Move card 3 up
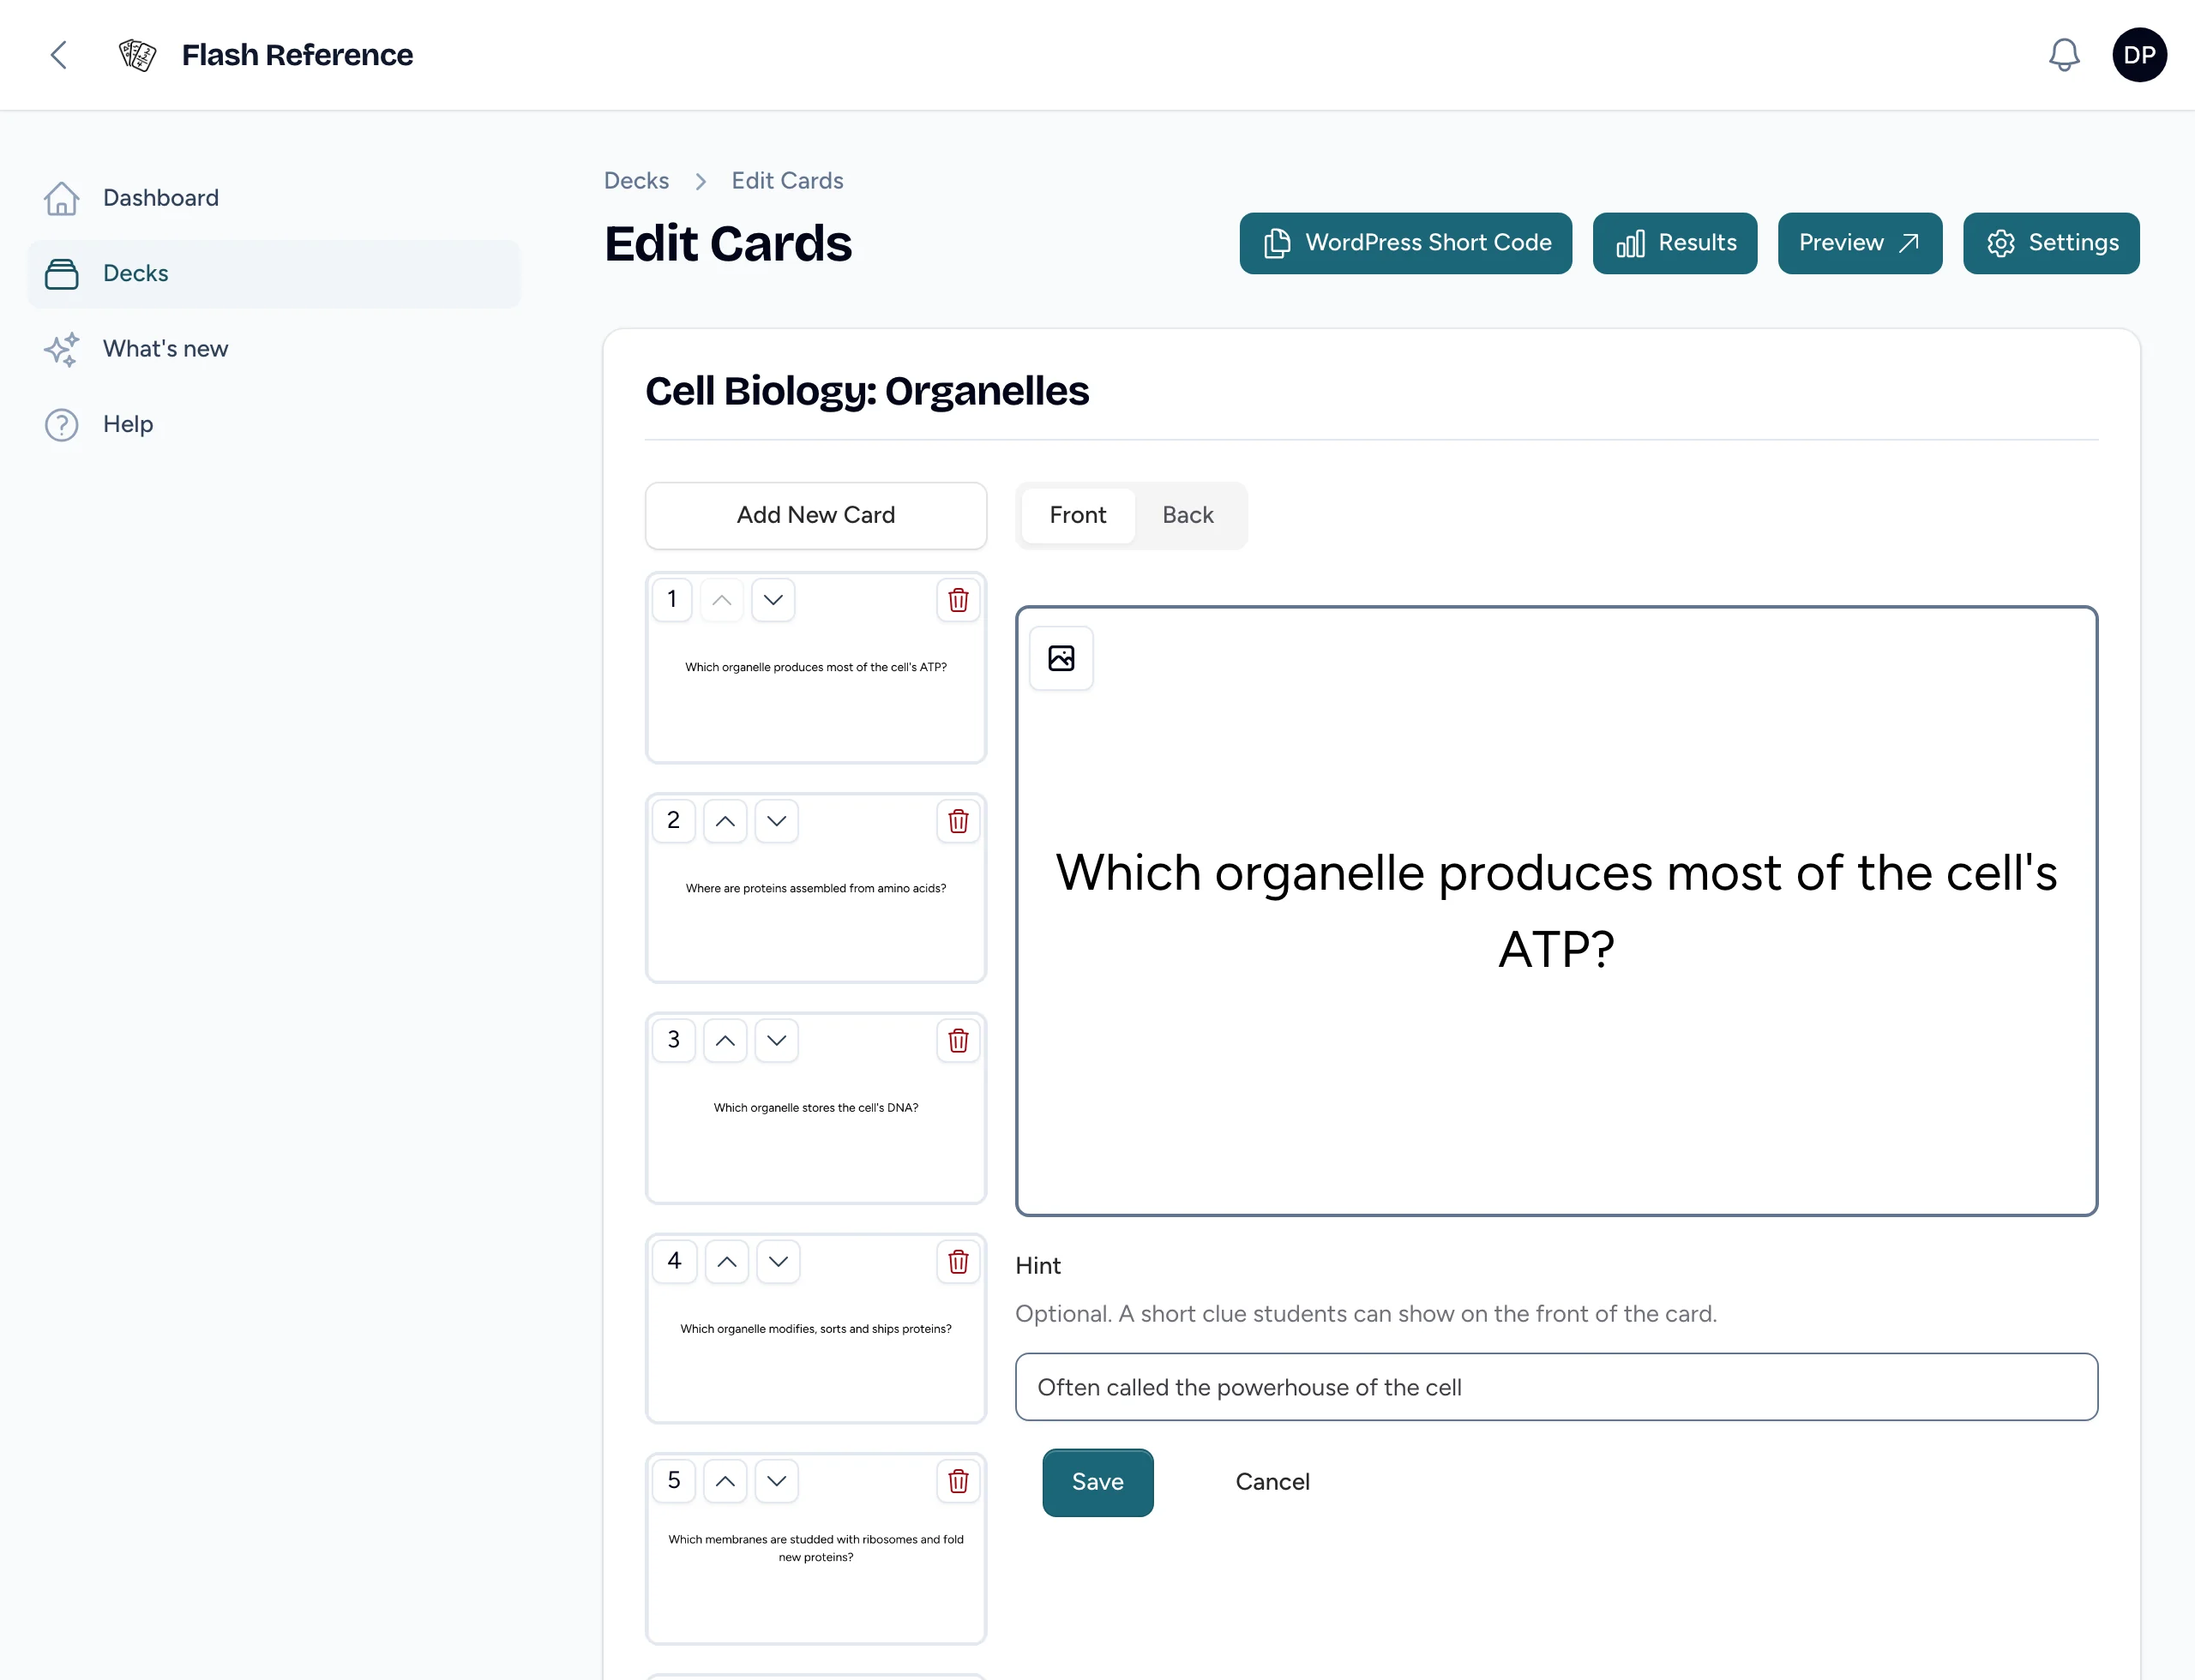 (725, 1041)
